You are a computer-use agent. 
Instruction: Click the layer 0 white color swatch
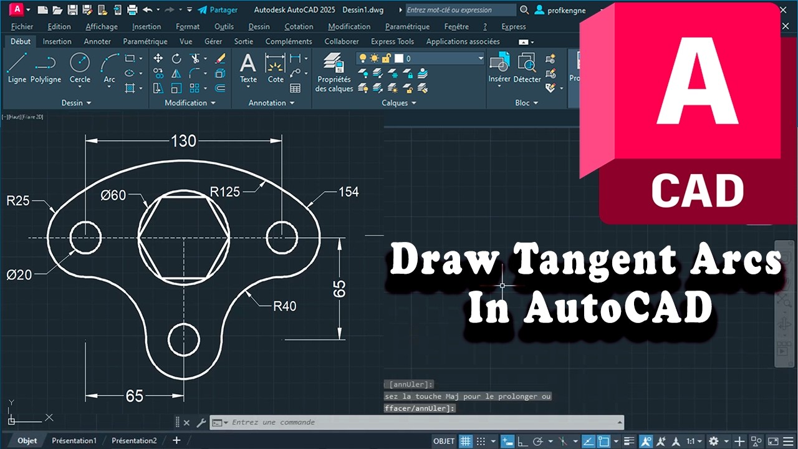click(x=398, y=58)
